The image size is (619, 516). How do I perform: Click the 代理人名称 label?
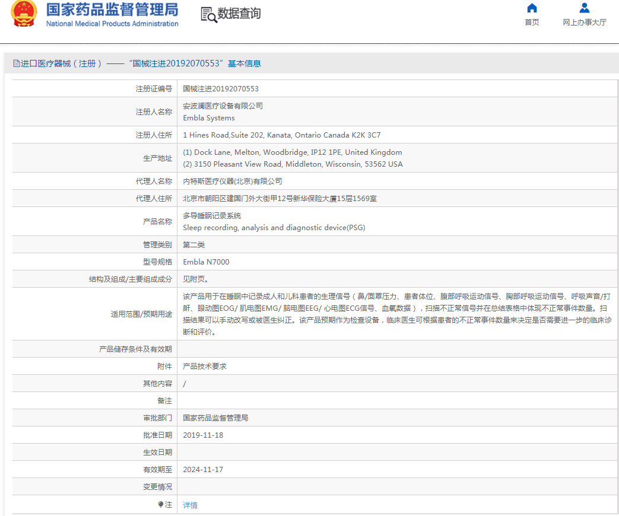pos(154,181)
